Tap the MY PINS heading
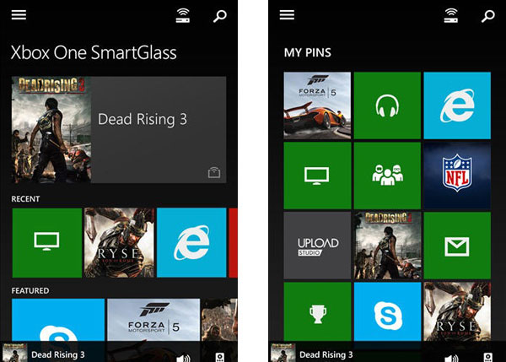Image resolution: width=506 pixels, height=362 pixels. 308,52
